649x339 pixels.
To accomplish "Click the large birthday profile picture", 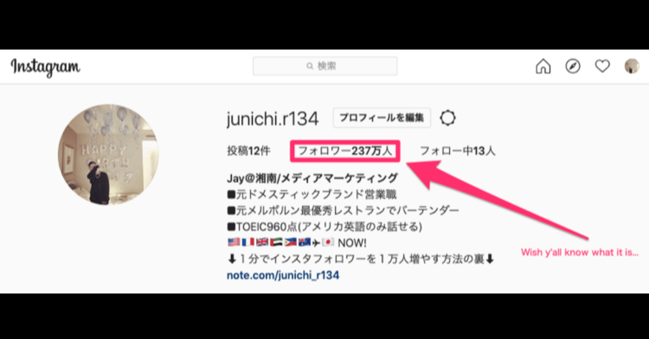I will click(x=108, y=155).
